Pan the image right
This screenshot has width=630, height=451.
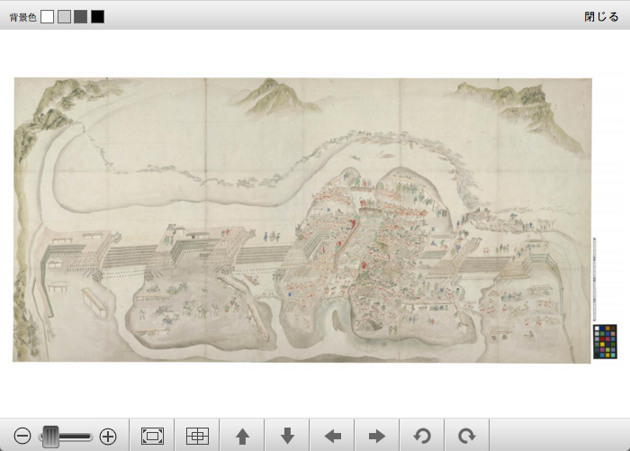(x=377, y=436)
